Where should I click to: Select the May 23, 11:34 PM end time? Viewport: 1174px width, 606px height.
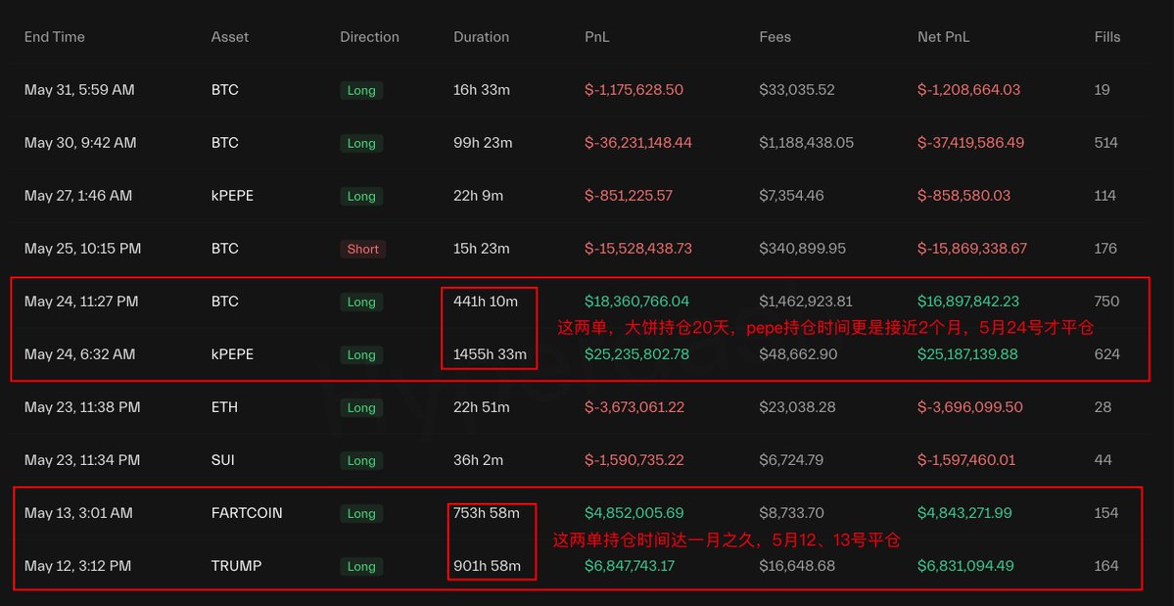[81, 460]
